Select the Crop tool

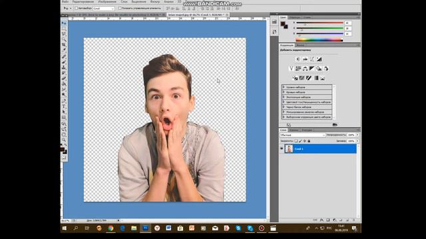click(x=64, y=44)
